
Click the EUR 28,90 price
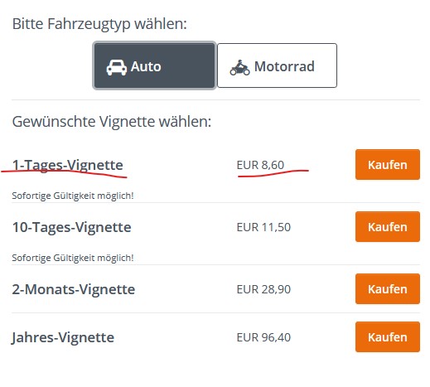point(263,289)
